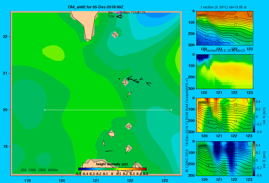The height and width of the screenshot is (183, 269).
Task: Click the height anomaly colorbar on the main map
Action: click(x=112, y=169)
